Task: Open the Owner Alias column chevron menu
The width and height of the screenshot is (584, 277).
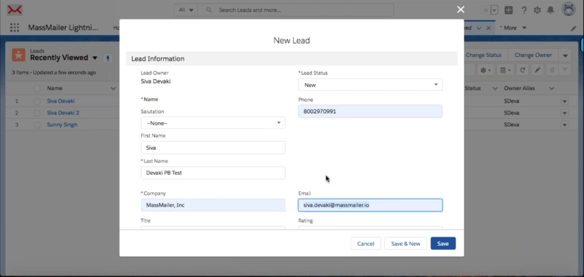Action: coord(551,88)
